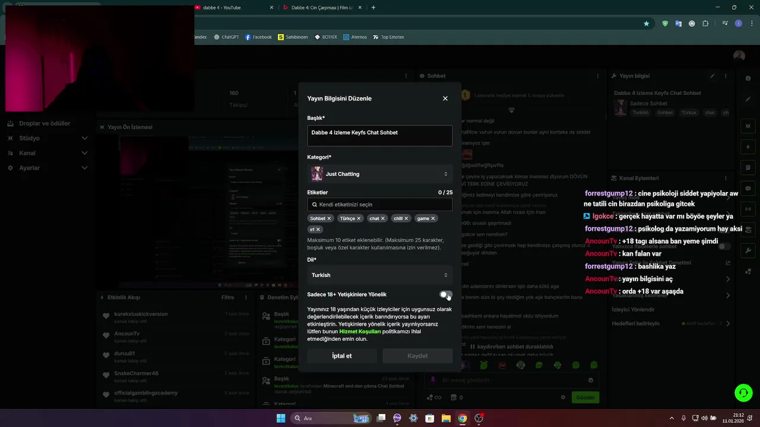The height and width of the screenshot is (427, 760).
Task: Click kurekxiuskickversion in activity feed
Action: pyautogui.click(x=141, y=314)
